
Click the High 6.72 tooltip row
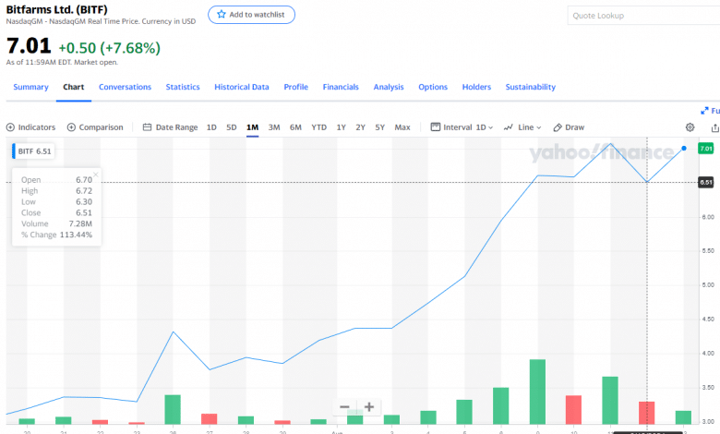(x=56, y=190)
